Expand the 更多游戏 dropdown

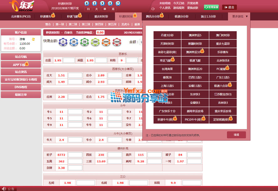pos(240,16)
